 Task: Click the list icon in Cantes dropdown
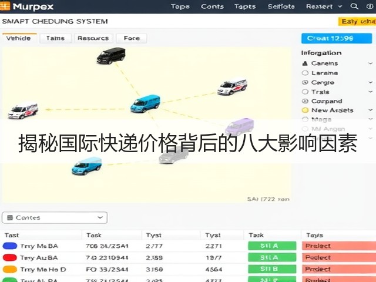(10, 217)
